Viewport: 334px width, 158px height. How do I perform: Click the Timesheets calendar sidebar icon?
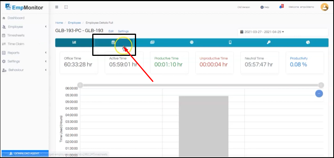(3, 36)
